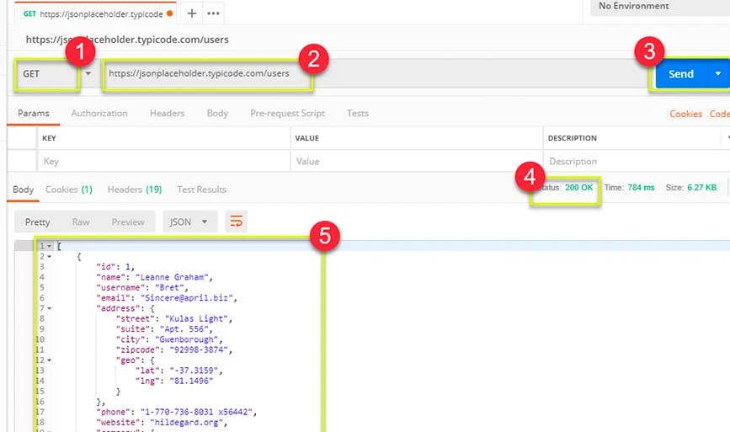Click the "92998-3874" zipcode value
Image resolution: width=730 pixels, height=432 pixels.
tap(200, 349)
